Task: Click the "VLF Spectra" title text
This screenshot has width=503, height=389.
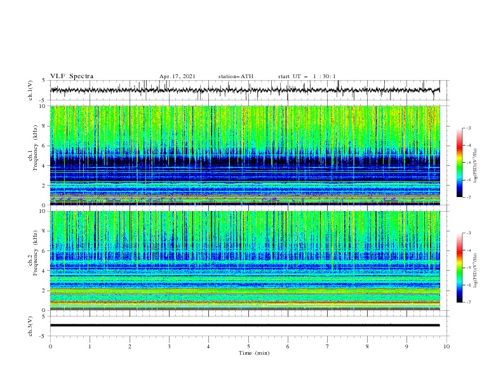Action: click(x=72, y=76)
